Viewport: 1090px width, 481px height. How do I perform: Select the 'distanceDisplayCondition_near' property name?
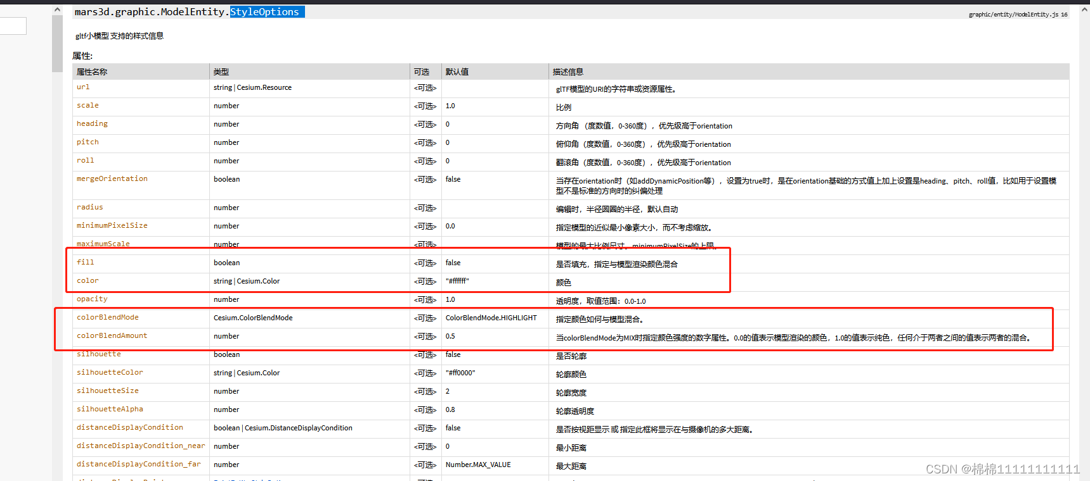coord(141,446)
